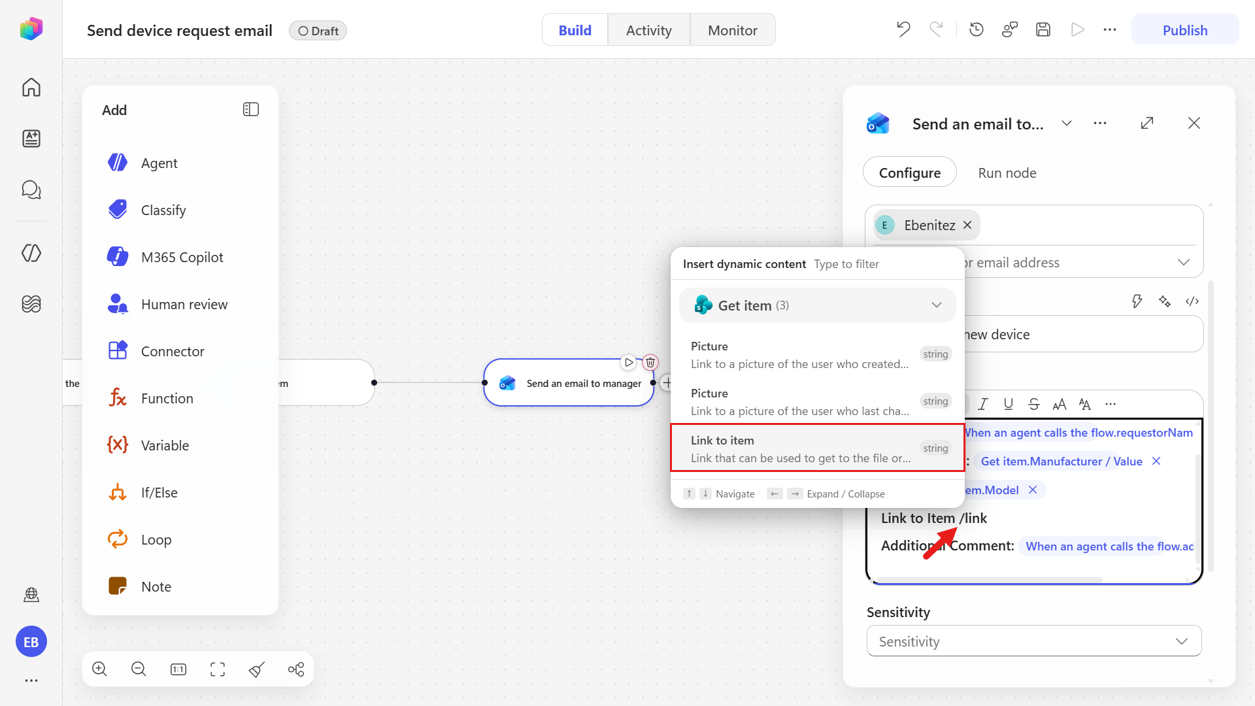Open the recipient email address dropdown
The height and width of the screenshot is (706, 1255).
click(1184, 262)
